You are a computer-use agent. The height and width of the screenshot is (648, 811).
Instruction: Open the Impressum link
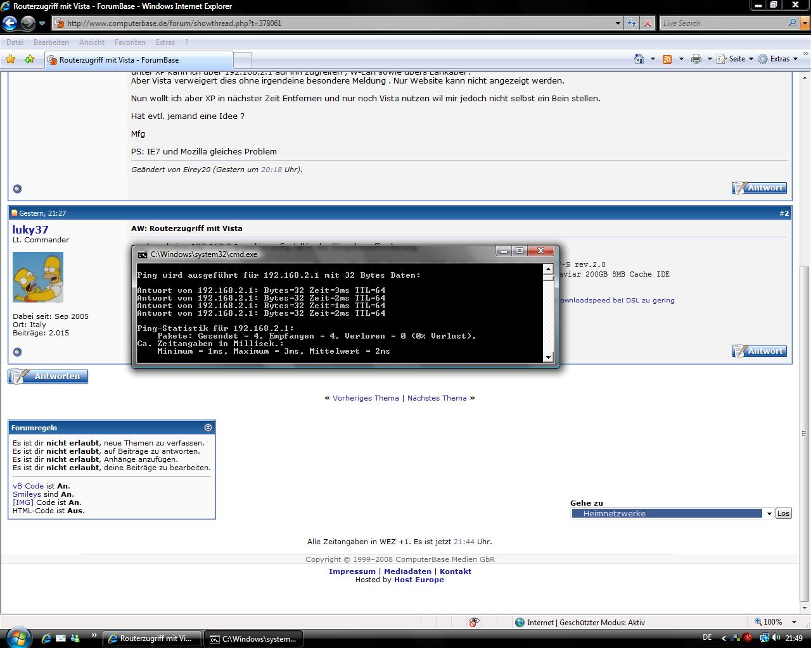pyautogui.click(x=352, y=571)
